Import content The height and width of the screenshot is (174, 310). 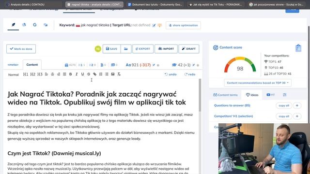coord(166,49)
